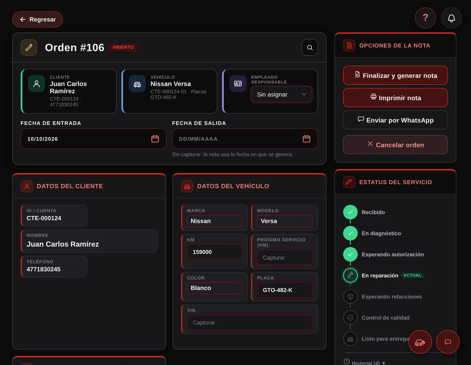Open calendar icon for Fecha de Salida
This screenshot has height=365, width=471.
pos(307,139)
